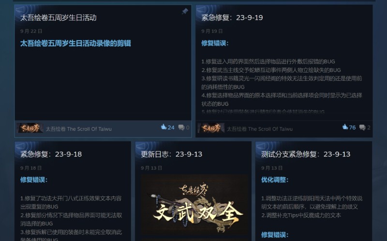Image resolution: width=387 pixels, height=241 pixels.
Task: Click 文武双全 banner image
Action: pos(194,206)
